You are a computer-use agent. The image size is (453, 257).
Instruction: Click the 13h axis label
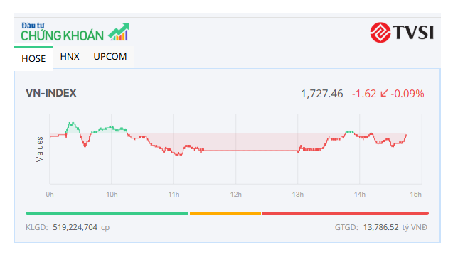[x=297, y=195]
